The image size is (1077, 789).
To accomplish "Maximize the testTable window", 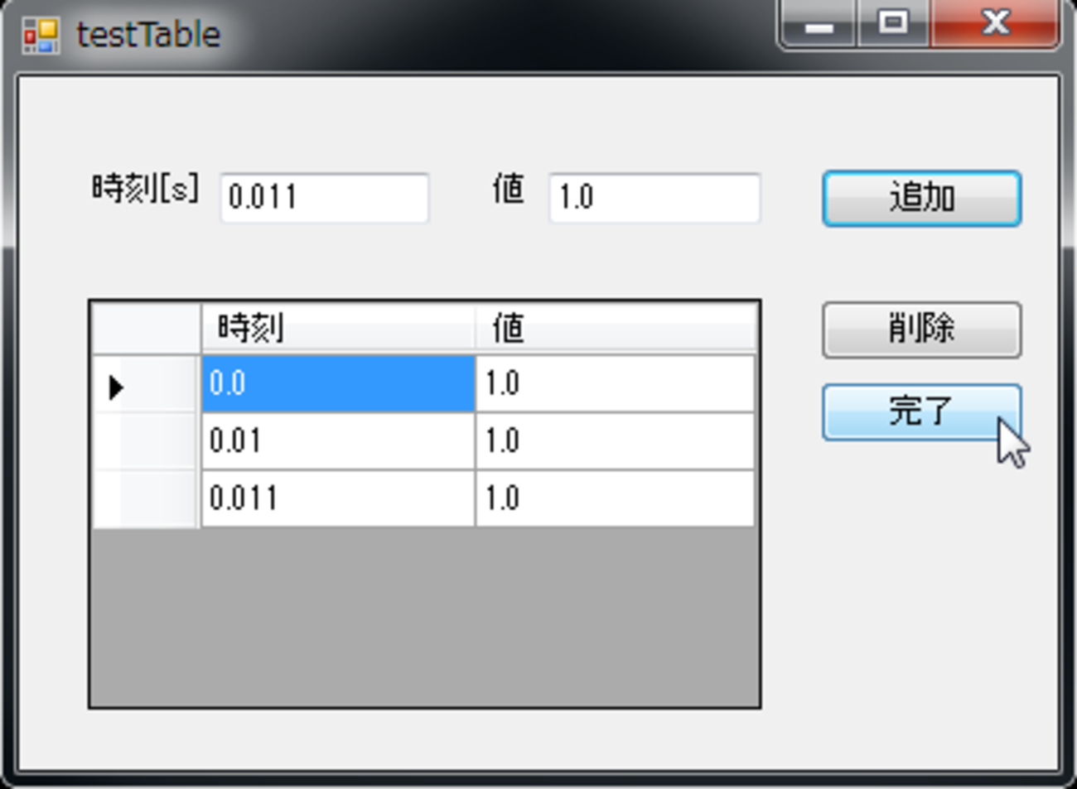I will coord(892,23).
